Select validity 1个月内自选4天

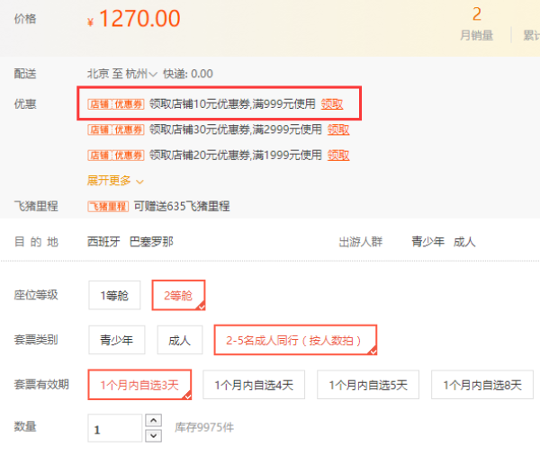[254, 385]
